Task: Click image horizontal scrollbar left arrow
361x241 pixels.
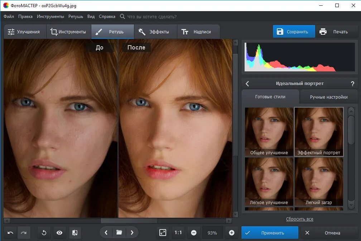Action: coord(7,221)
